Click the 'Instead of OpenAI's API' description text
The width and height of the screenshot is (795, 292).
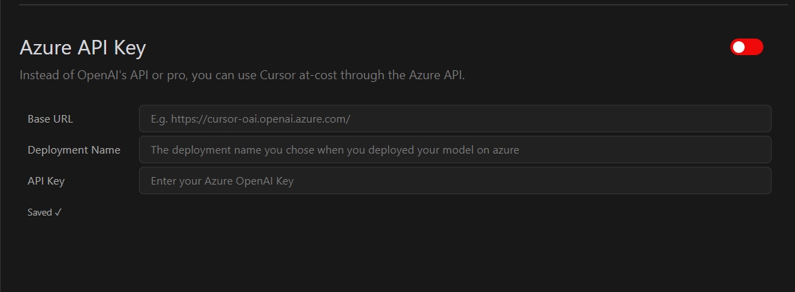[x=242, y=76]
